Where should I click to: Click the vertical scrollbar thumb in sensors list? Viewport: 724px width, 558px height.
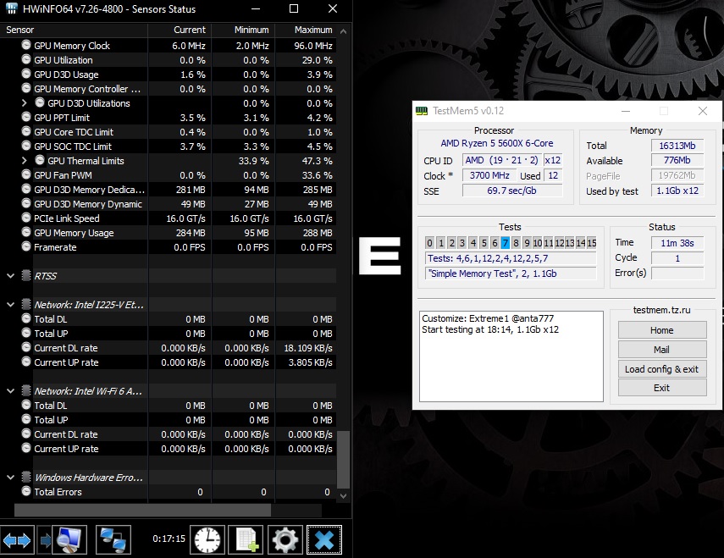343,459
